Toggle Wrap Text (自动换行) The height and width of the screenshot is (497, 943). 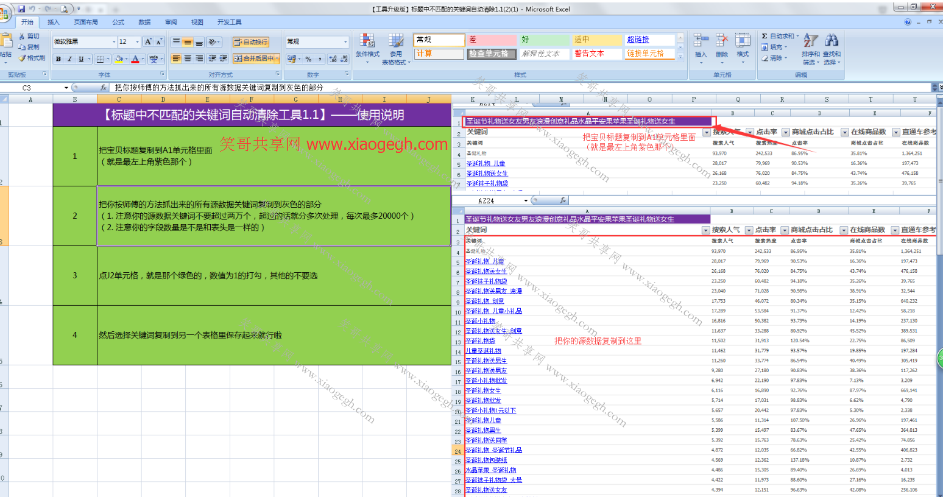(x=250, y=42)
